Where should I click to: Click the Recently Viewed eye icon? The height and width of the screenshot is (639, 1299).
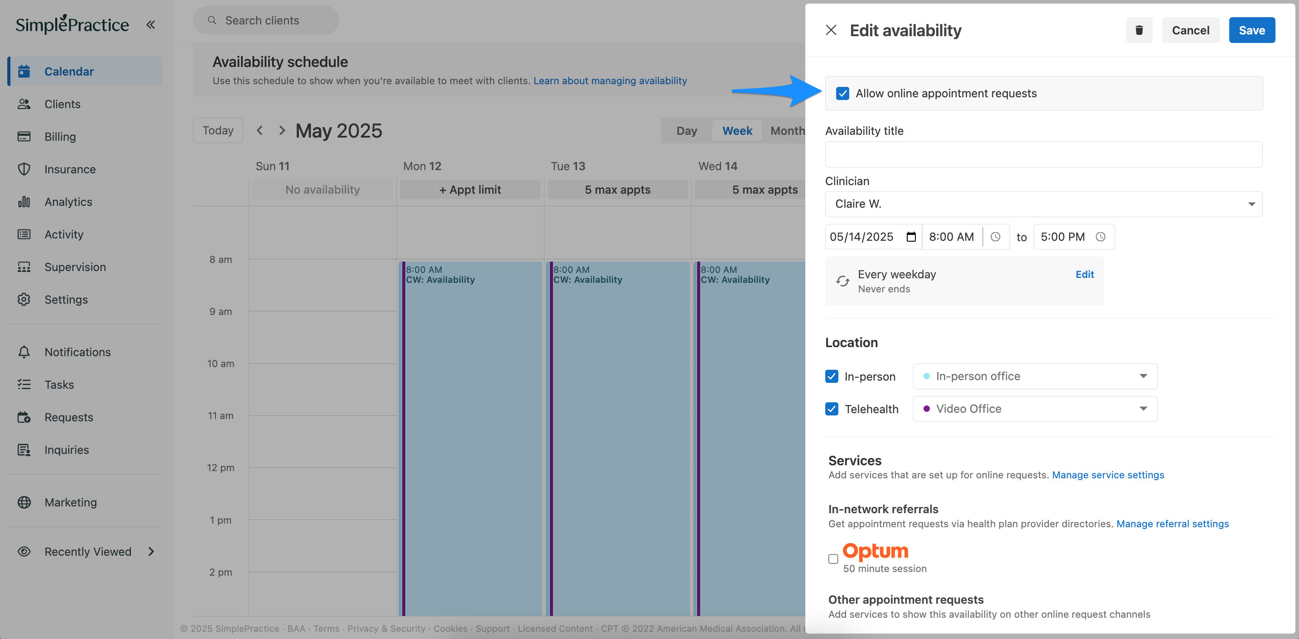(x=24, y=551)
